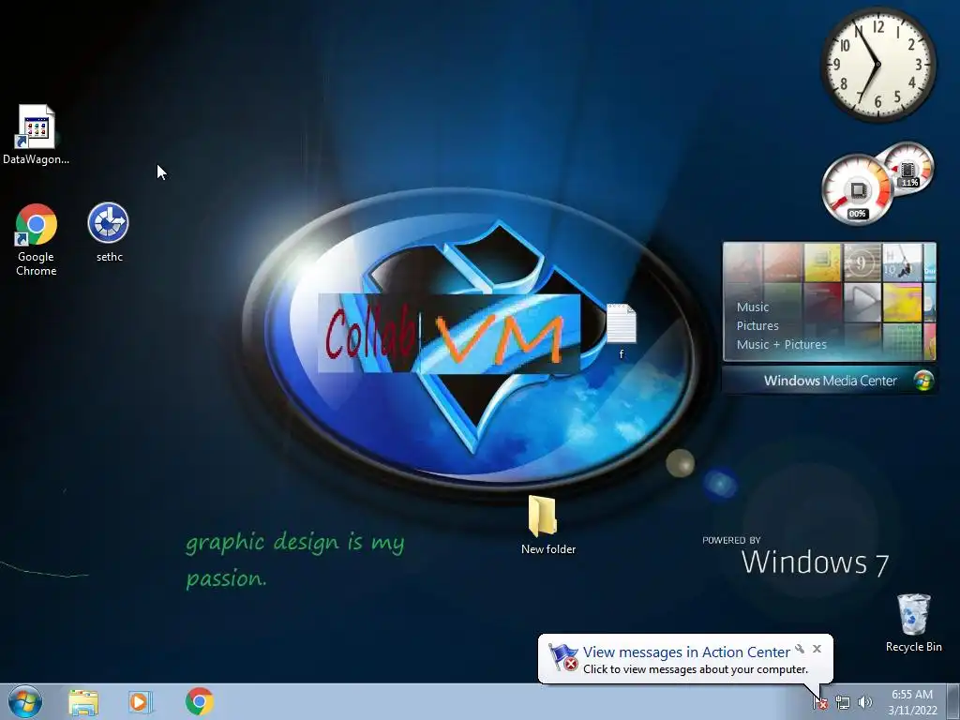This screenshot has width=960, height=720.
Task: Click the Show desktop button at taskbar edge
Action: [x=953, y=701]
